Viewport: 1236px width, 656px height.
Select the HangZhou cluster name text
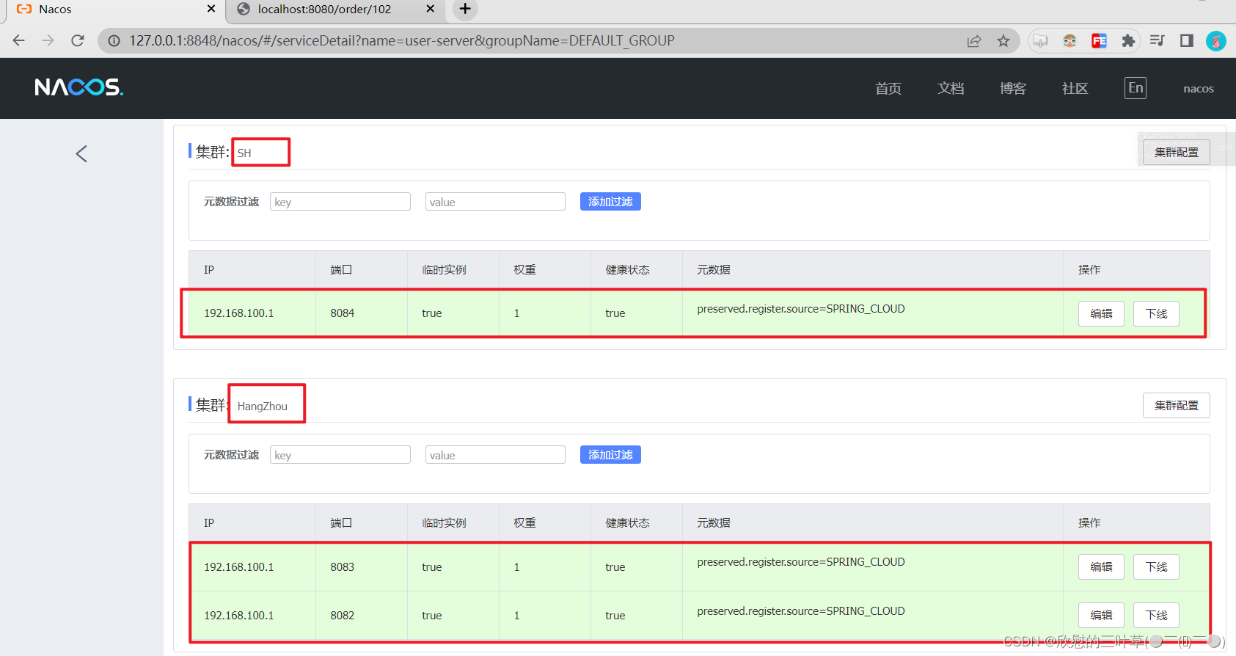coord(263,407)
